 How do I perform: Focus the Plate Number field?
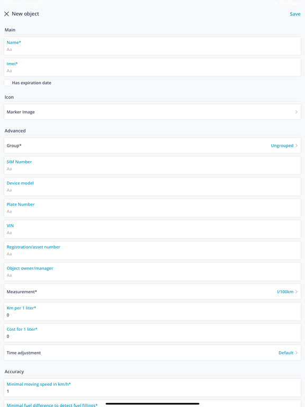coord(152,208)
